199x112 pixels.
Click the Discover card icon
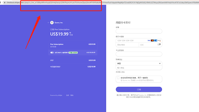point(159,41)
